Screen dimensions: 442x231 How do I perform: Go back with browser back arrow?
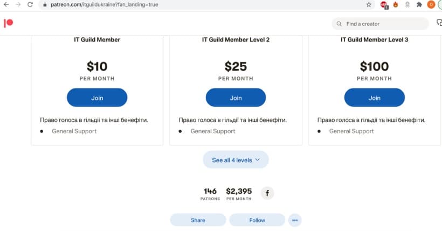[x=6, y=4]
